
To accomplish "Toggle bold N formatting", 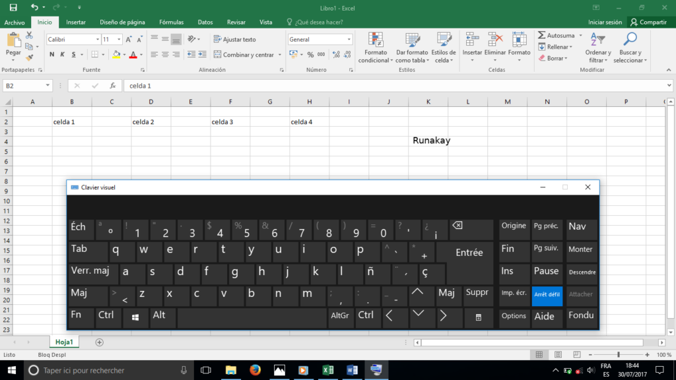I will point(52,55).
